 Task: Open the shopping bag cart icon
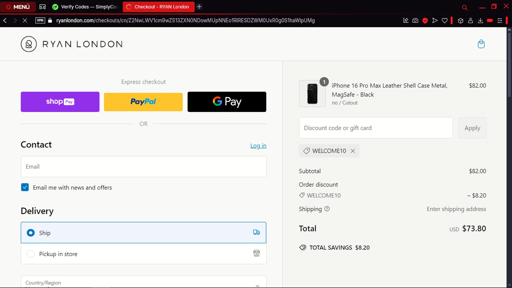coord(481,44)
